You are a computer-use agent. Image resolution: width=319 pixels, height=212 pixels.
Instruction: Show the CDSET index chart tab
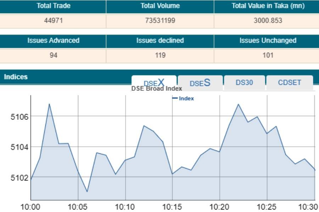point(289,83)
